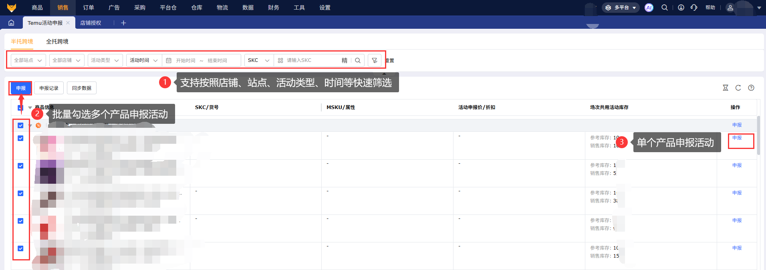
Task: Click the batch SKC input grid icon
Action: (x=280, y=60)
